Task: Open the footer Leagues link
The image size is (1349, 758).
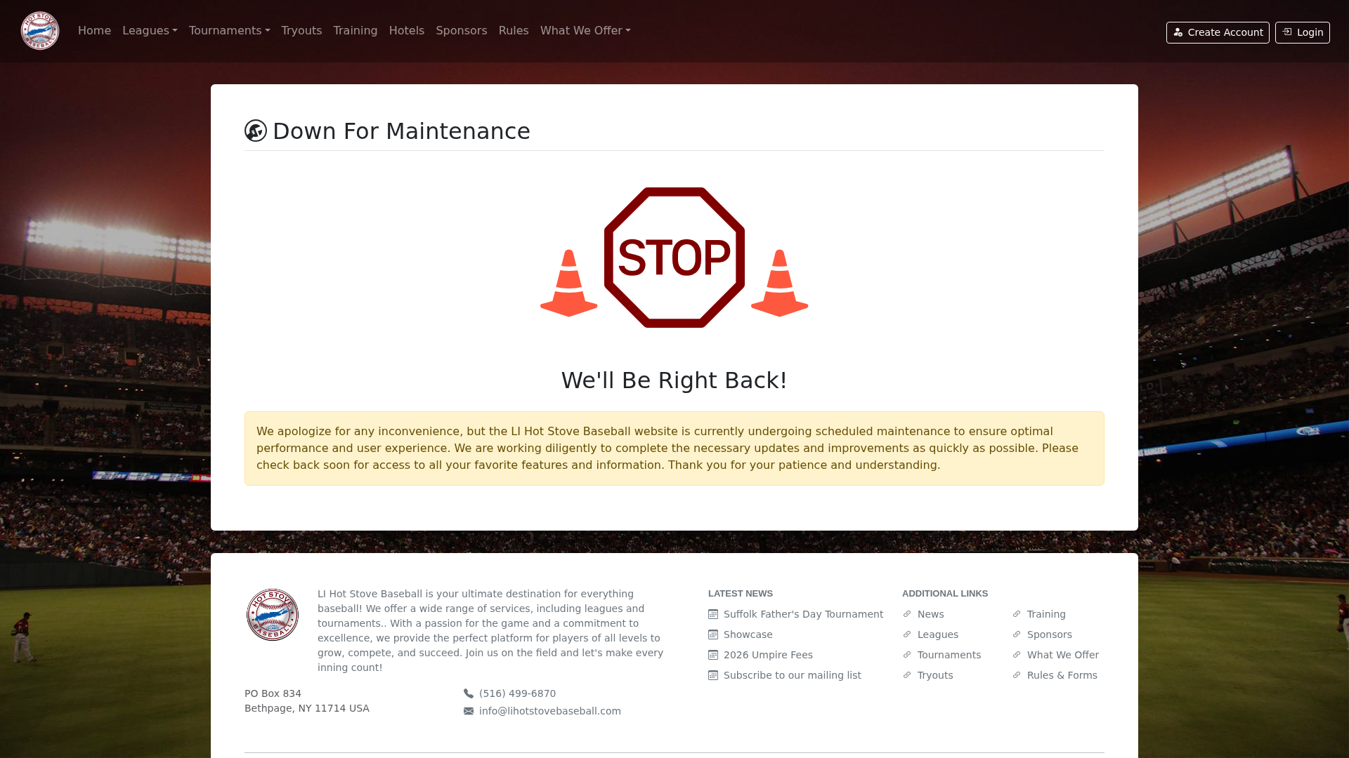Action: [x=937, y=634]
